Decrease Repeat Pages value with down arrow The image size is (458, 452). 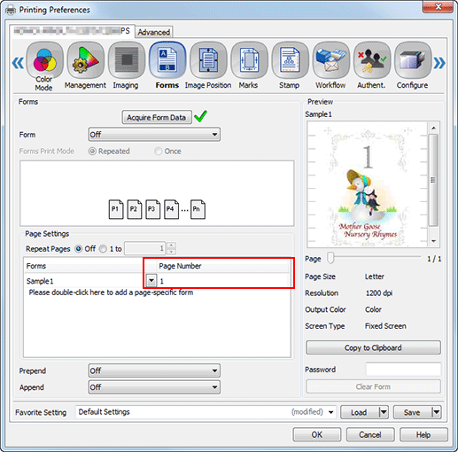click(x=171, y=252)
